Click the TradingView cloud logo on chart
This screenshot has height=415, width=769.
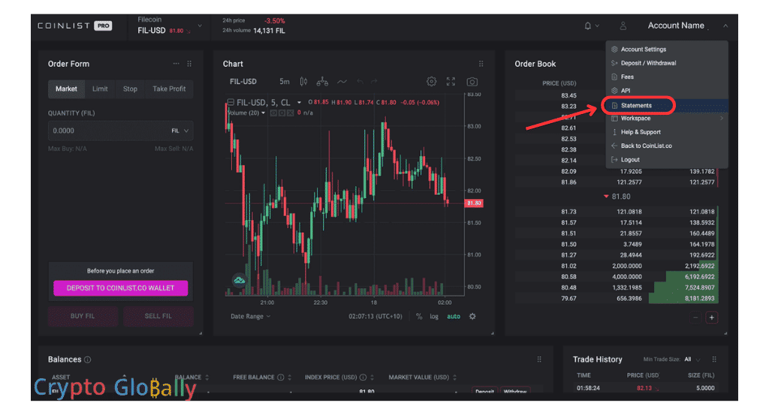(x=240, y=280)
